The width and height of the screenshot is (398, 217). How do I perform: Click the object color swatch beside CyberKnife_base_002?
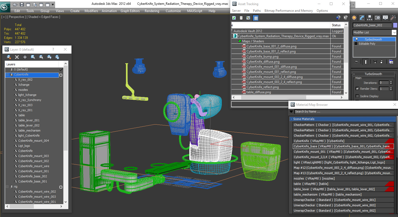[x=395, y=25]
